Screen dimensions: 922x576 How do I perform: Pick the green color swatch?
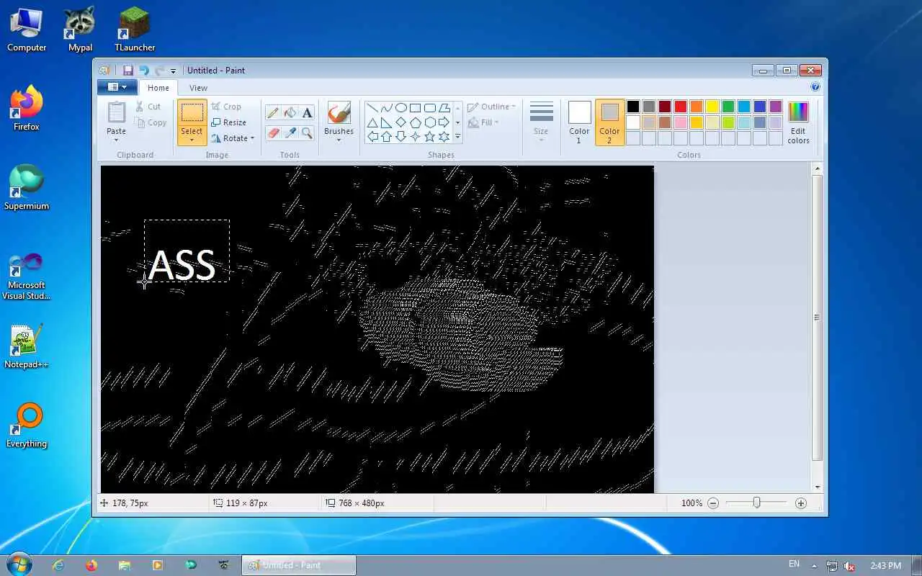728,107
